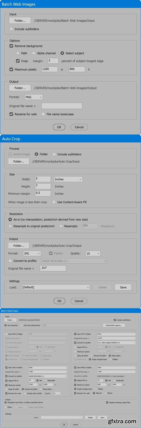141x428 pixels.
Task: Click the 800 height field in Batch Web Images
Action: tap(77, 69)
